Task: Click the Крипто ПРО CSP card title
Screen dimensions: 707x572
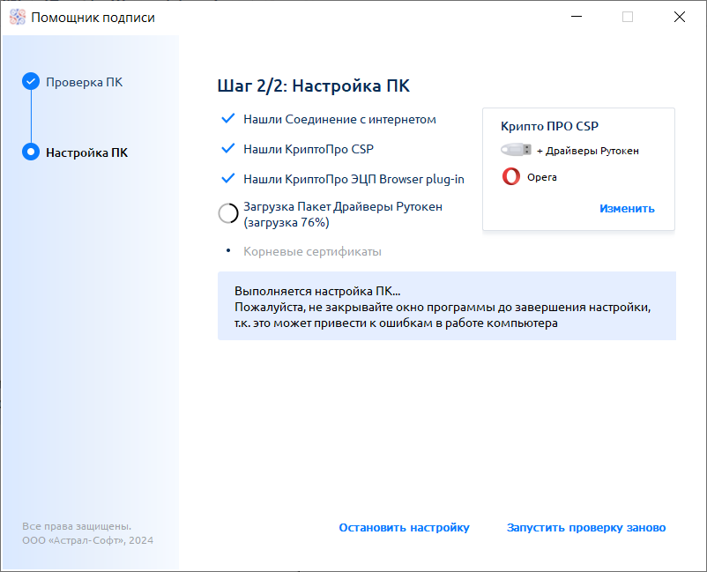Action: 549,126
